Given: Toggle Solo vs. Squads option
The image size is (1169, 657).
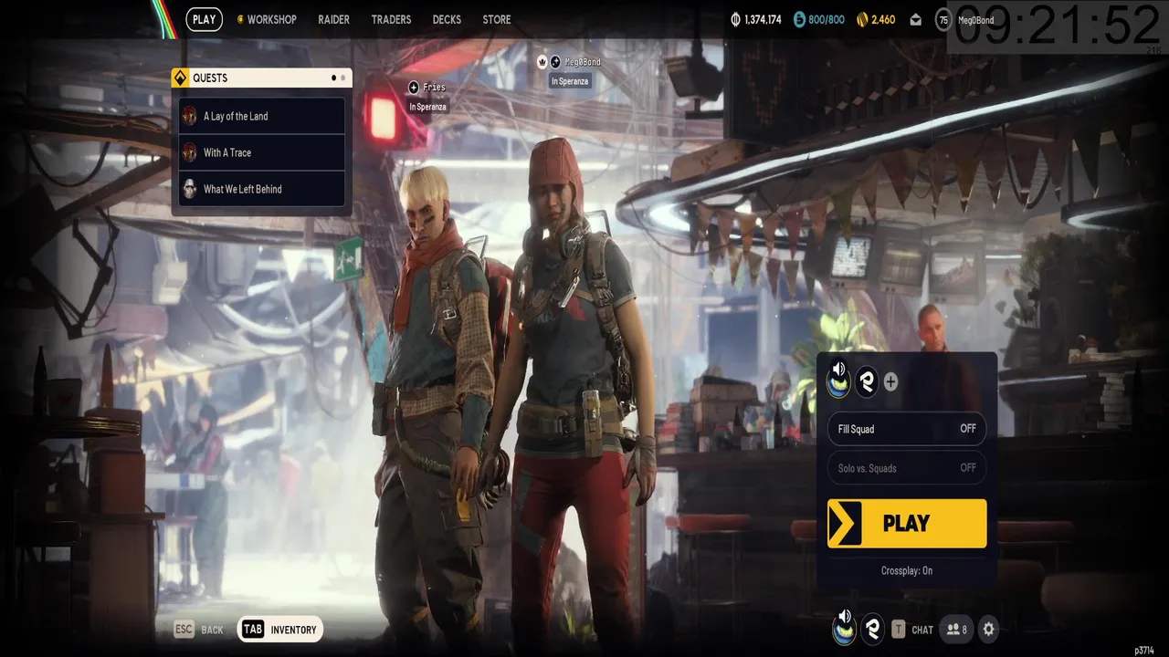Looking at the screenshot, I should click(907, 468).
